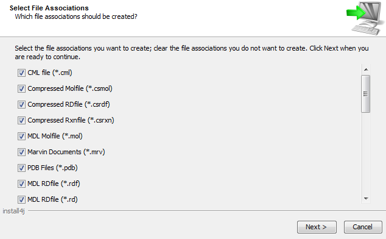Toggle the Compressed Rxnfile (*.csrxn) checkbox
Screen dimensions: 386x239
click(21, 120)
